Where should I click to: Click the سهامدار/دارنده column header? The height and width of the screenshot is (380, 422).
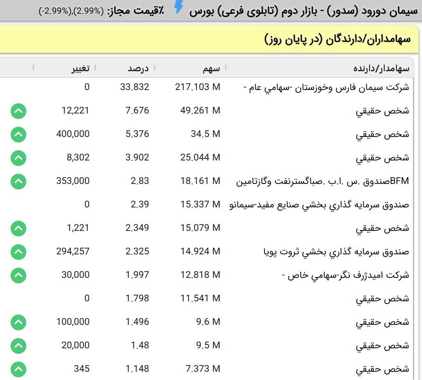click(381, 68)
